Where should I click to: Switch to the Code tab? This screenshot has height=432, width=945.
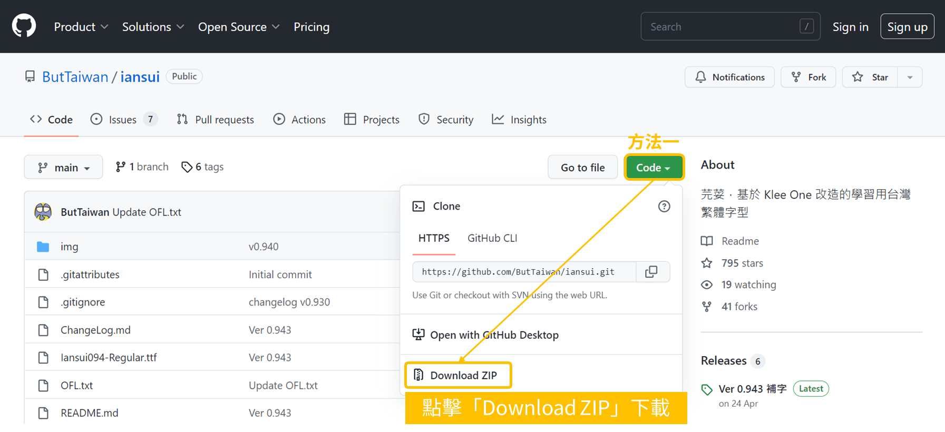coord(51,120)
